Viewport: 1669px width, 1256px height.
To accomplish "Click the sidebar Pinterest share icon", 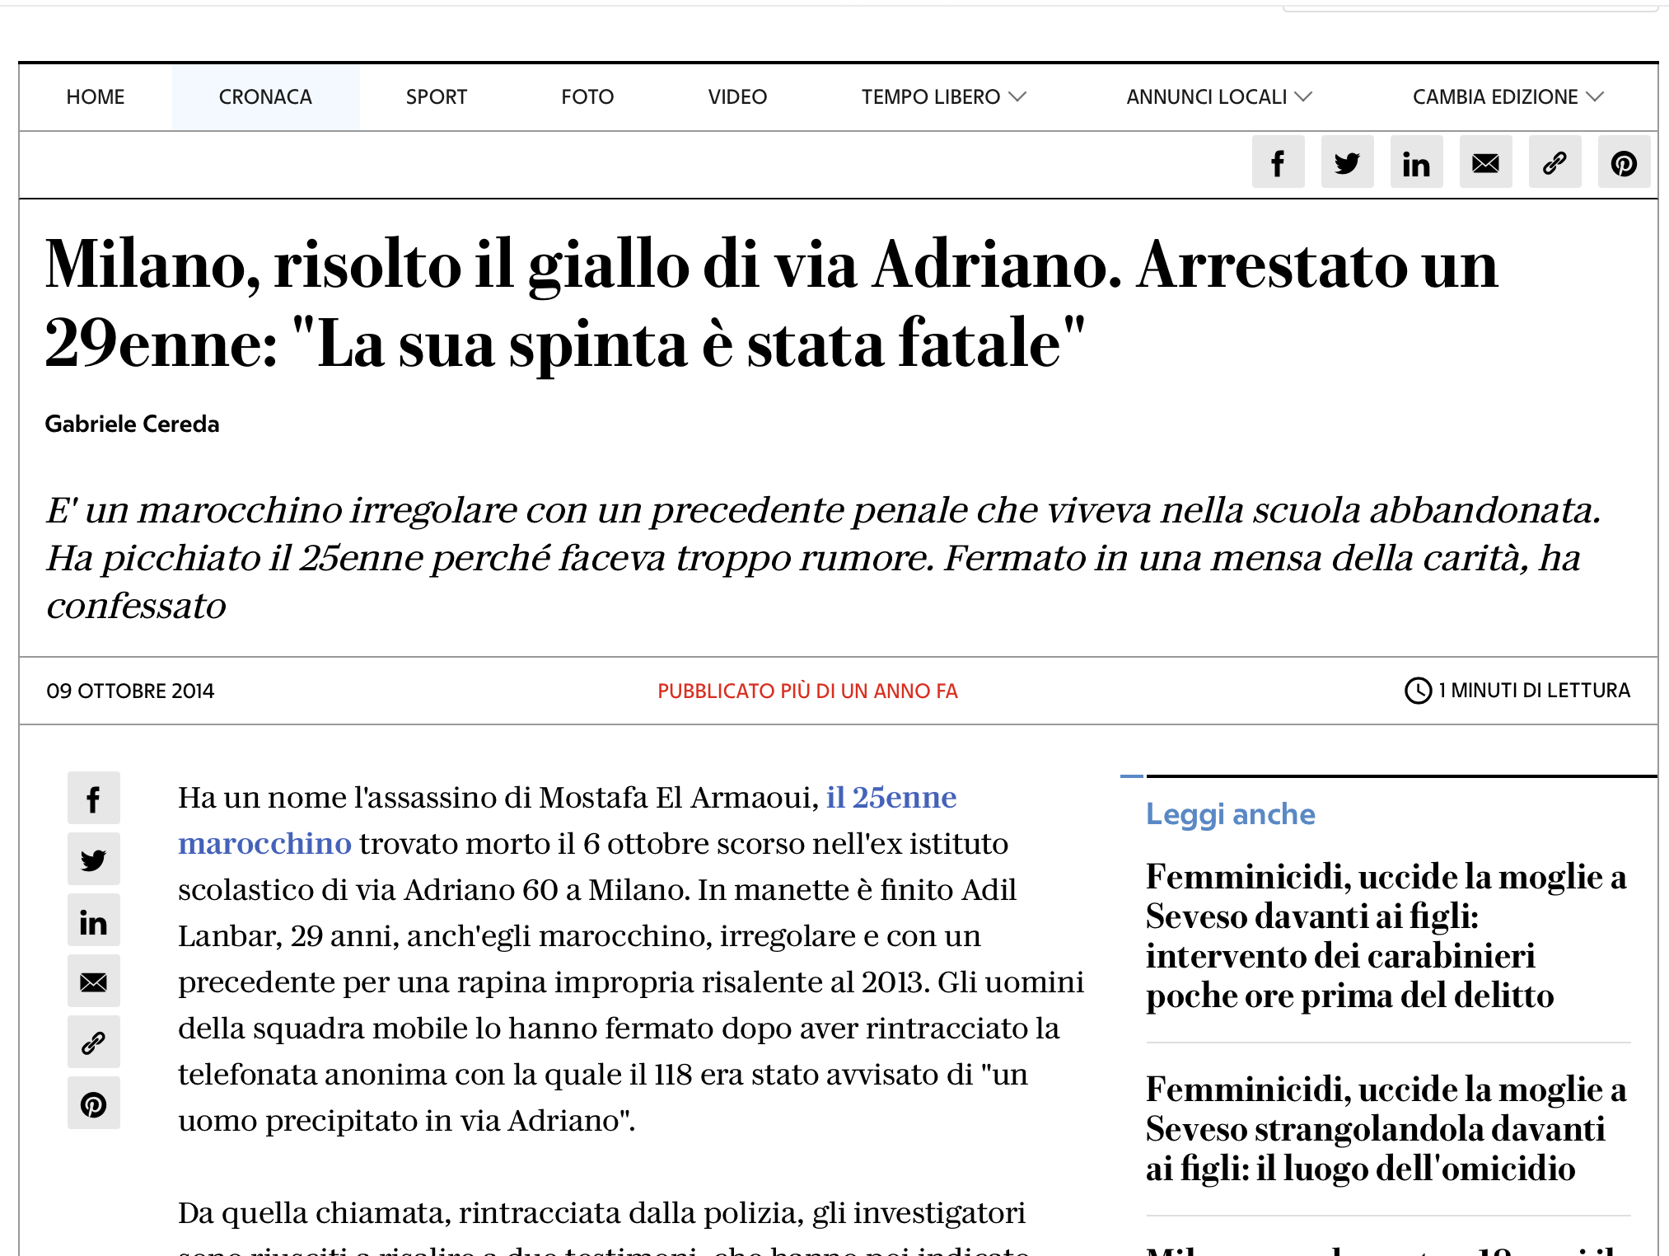I will [x=94, y=1103].
